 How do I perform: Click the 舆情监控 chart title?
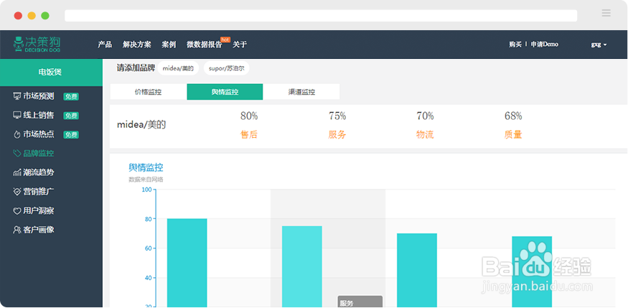click(x=146, y=167)
